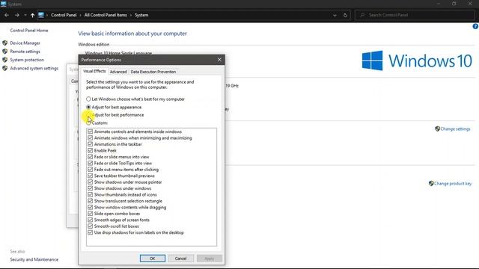Uncheck Slide open combo boxes
The height and width of the screenshot is (269, 479).
tap(90, 214)
